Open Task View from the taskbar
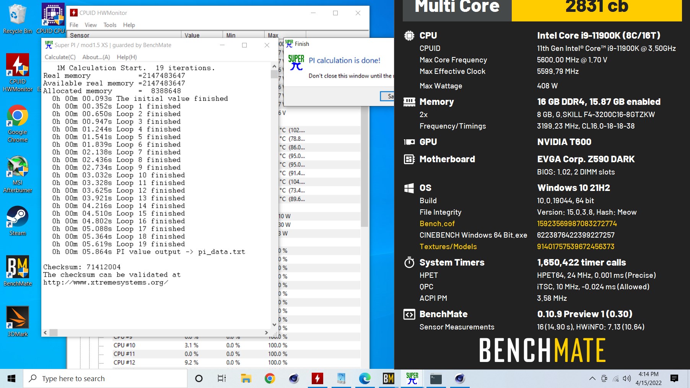 (221, 378)
